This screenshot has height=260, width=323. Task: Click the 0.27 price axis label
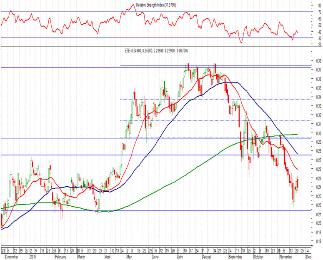(319, 160)
